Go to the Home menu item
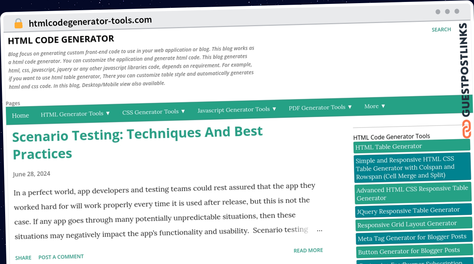The image size is (474, 264). pos(21,115)
